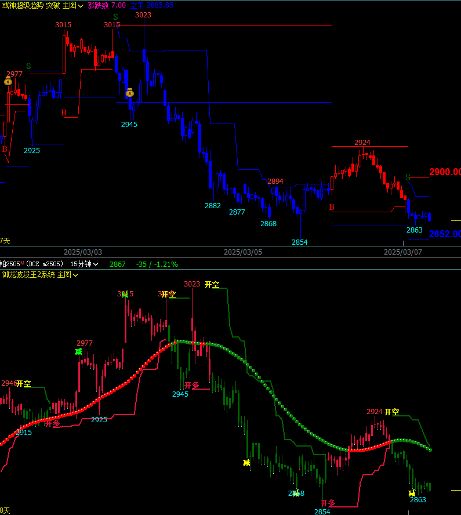Click the 3023 high label in 彧神超级趋势 chart
Viewport: 461px width, 515px height.
coord(143,14)
